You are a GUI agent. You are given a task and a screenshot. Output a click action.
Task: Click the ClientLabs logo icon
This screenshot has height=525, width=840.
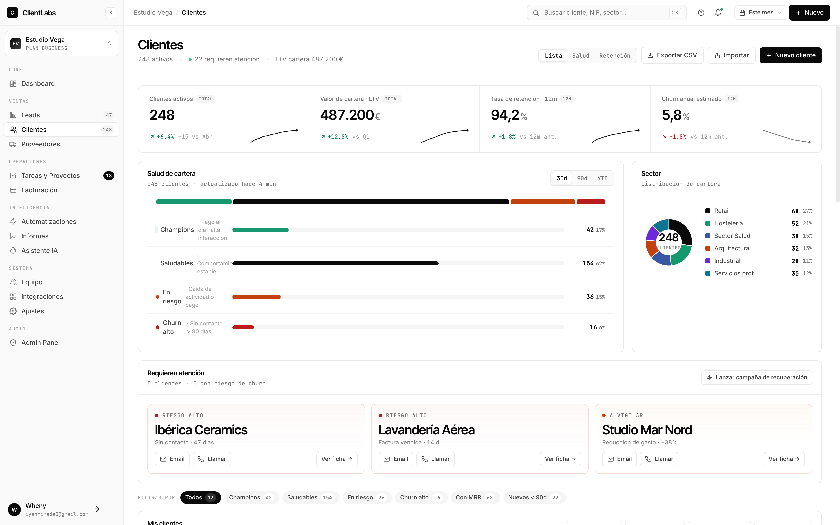pyautogui.click(x=12, y=13)
